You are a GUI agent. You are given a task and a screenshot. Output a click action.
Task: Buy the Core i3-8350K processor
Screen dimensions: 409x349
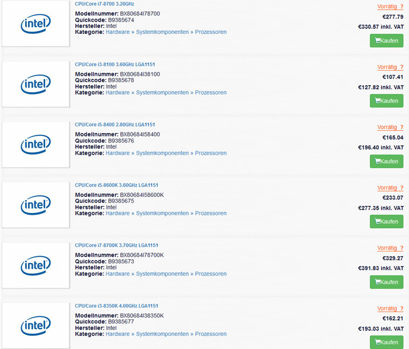[x=386, y=342]
